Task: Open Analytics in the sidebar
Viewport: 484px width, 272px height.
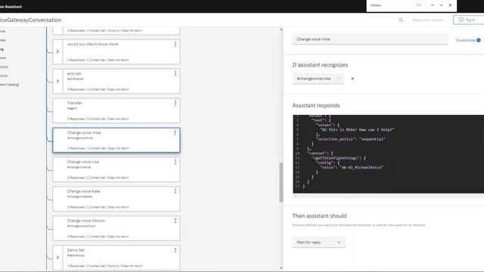Action: coord(4,66)
